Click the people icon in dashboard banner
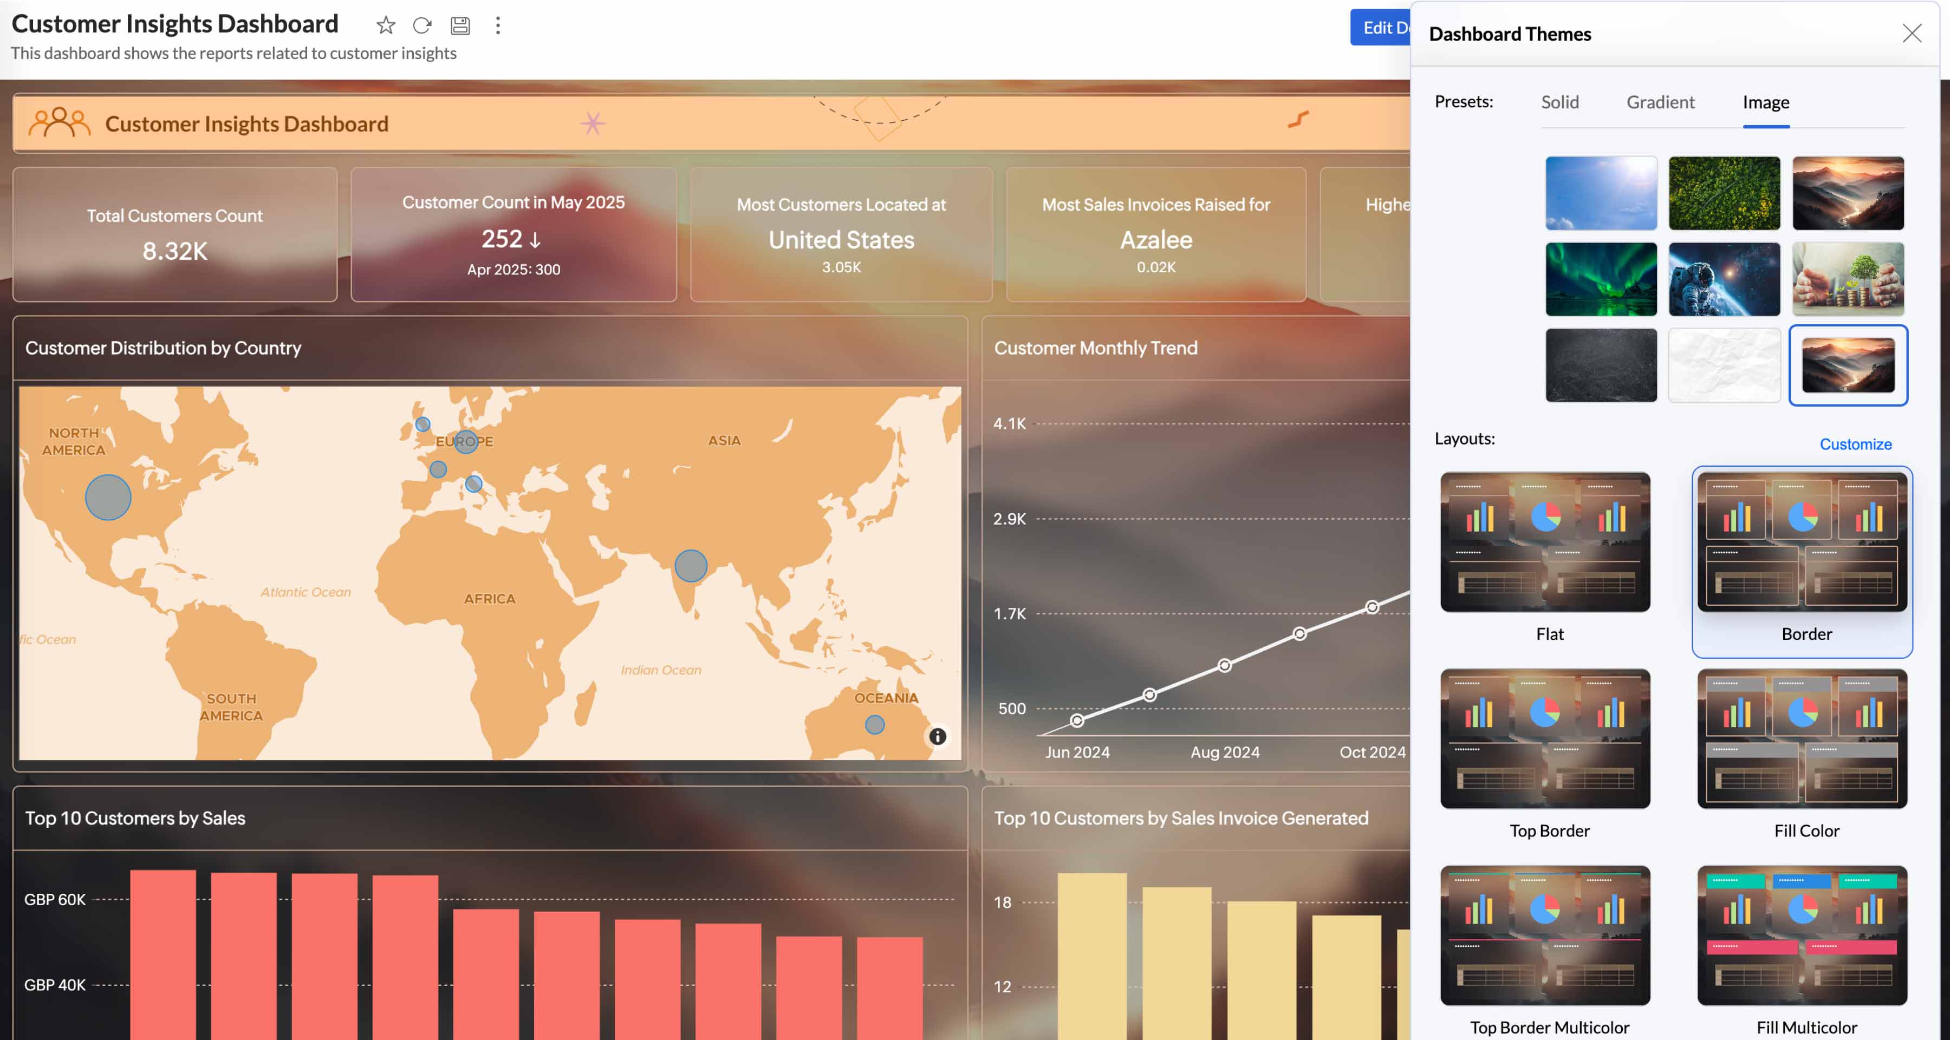The height and width of the screenshot is (1040, 1950). (59, 122)
